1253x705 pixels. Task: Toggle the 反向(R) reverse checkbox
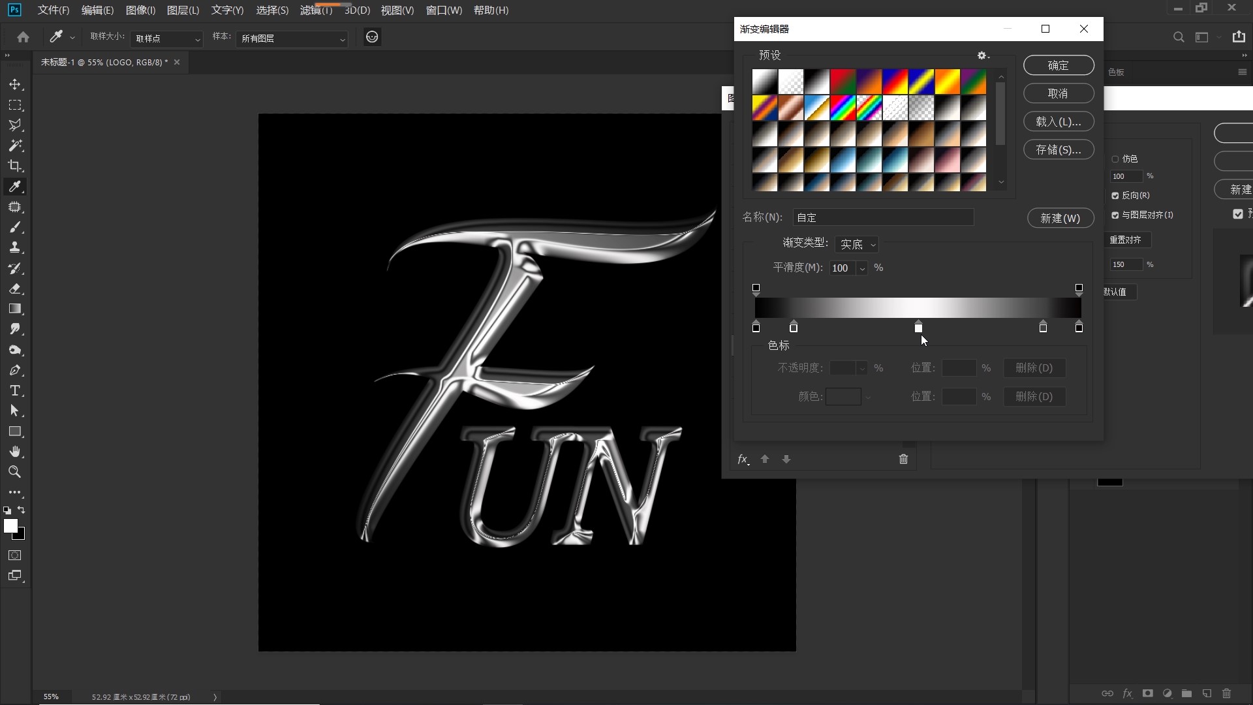point(1115,195)
